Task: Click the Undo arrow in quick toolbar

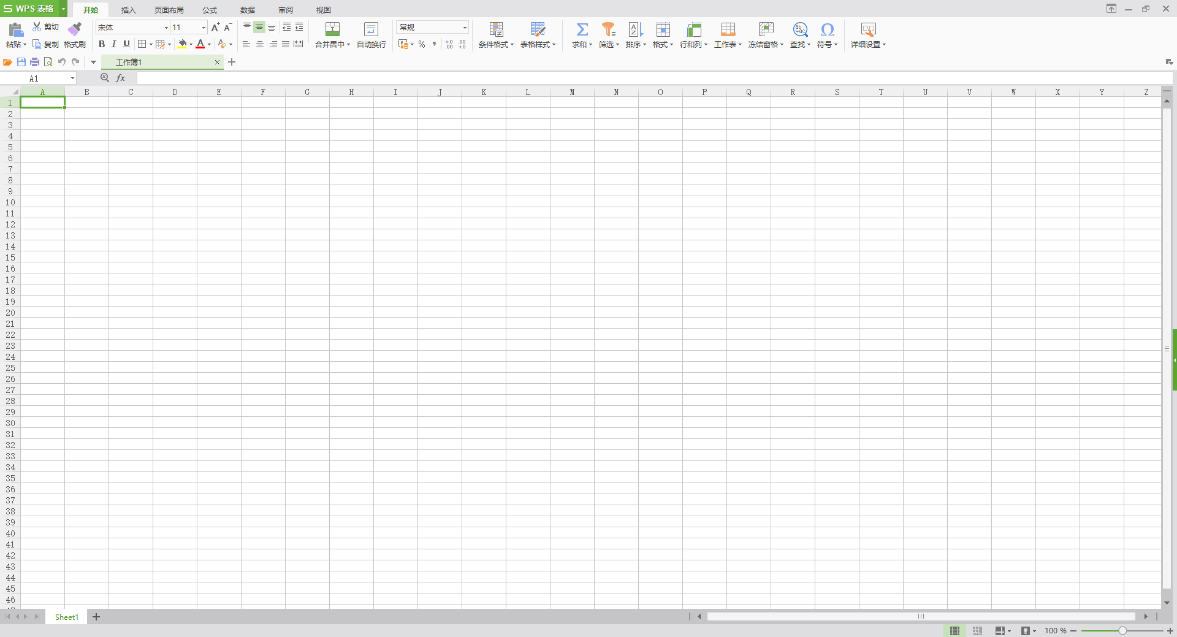Action: coord(62,62)
